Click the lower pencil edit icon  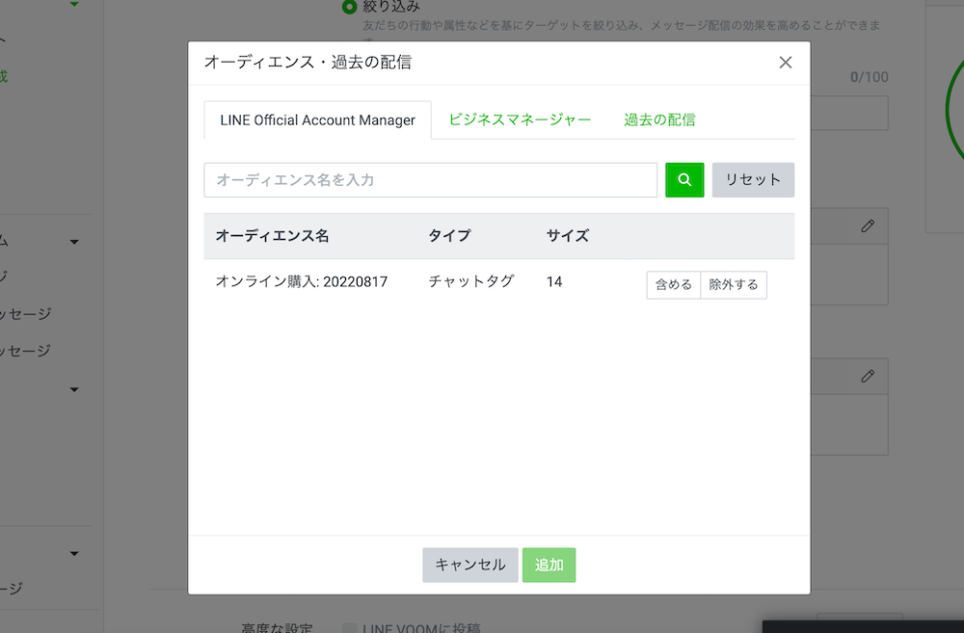point(866,376)
